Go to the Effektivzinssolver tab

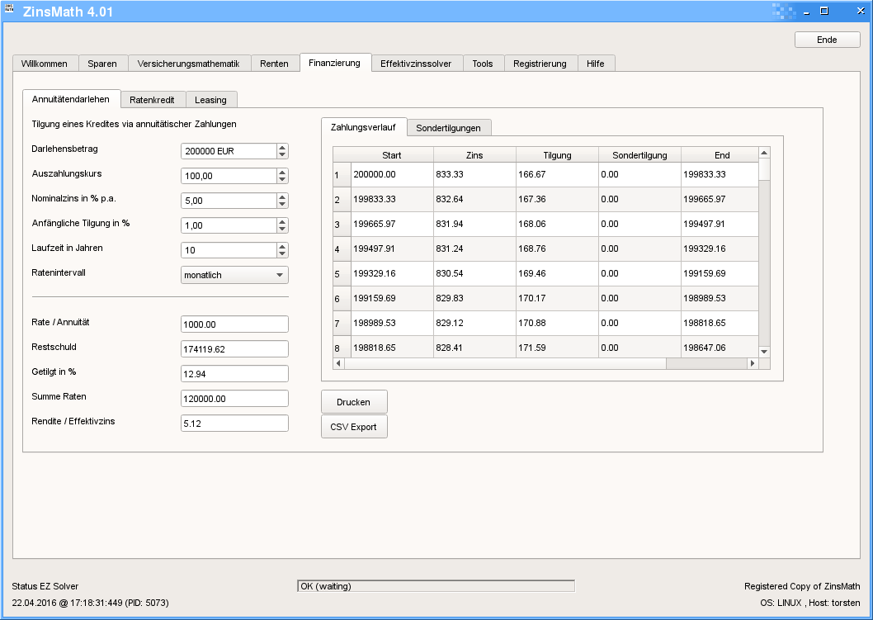(x=416, y=64)
